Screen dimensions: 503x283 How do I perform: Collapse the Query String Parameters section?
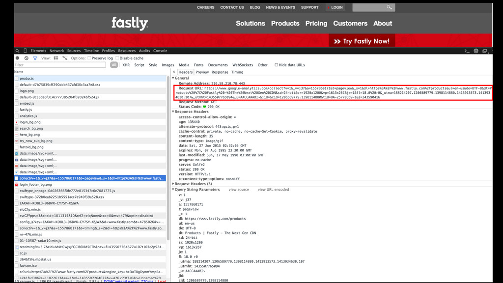click(x=173, y=189)
